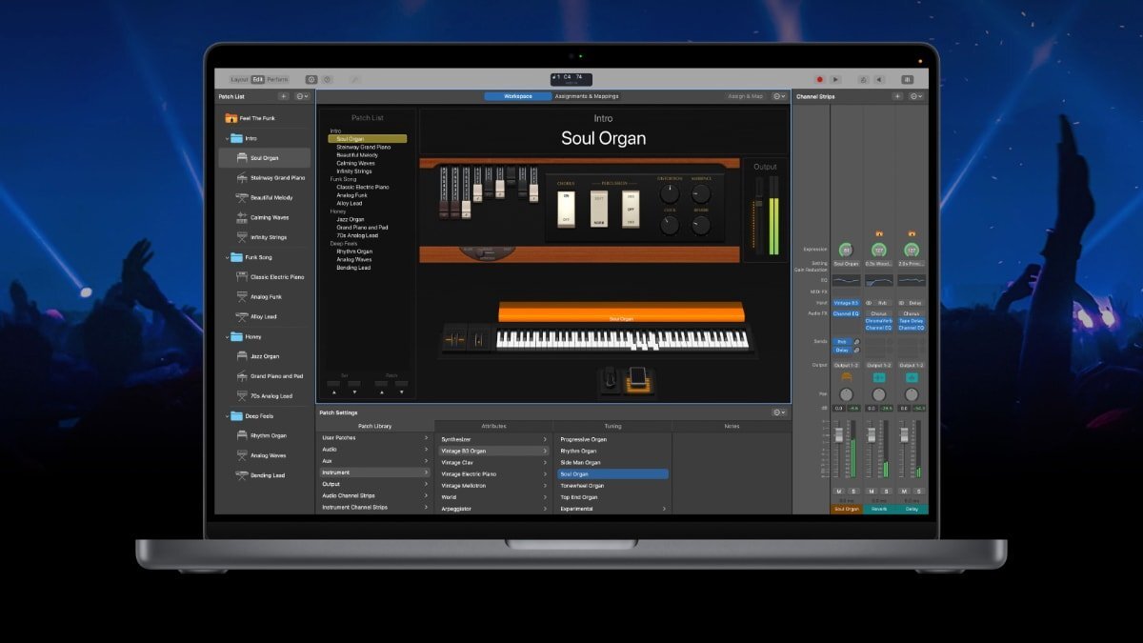Solo the Delay channel strip
This screenshot has height=643, width=1143.
coord(918,491)
